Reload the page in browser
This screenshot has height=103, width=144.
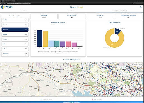click(5, 3)
